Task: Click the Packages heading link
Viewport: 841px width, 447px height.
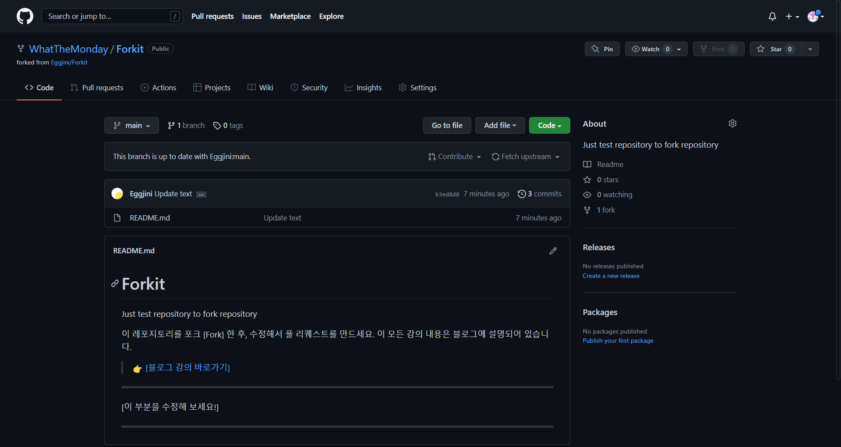Action: tap(600, 312)
